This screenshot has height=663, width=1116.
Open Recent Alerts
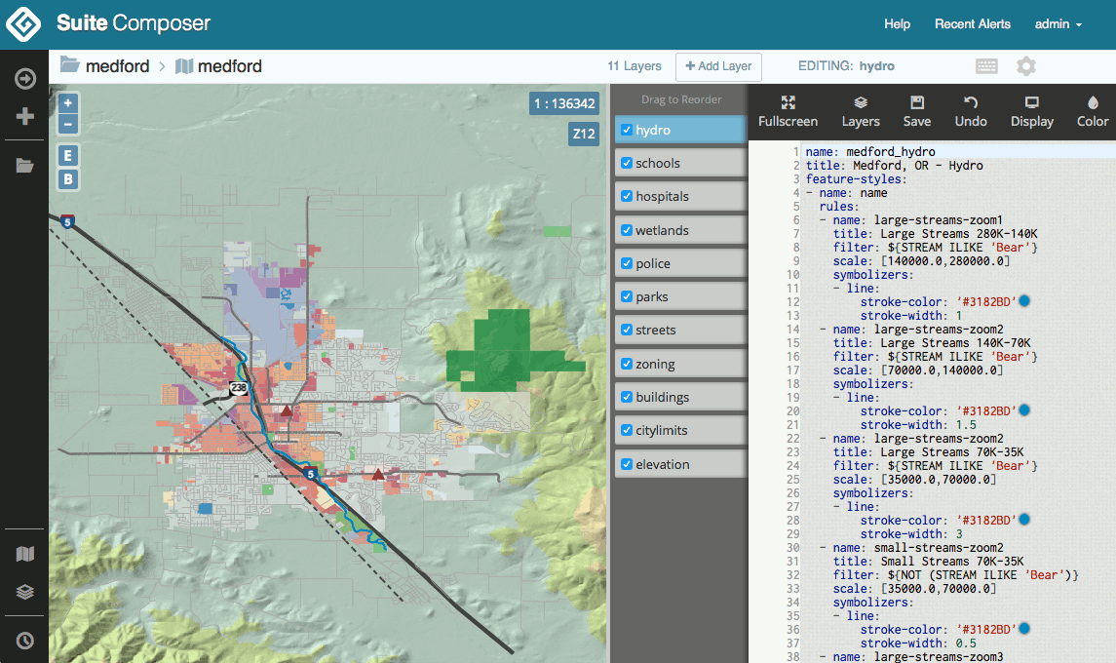(972, 24)
